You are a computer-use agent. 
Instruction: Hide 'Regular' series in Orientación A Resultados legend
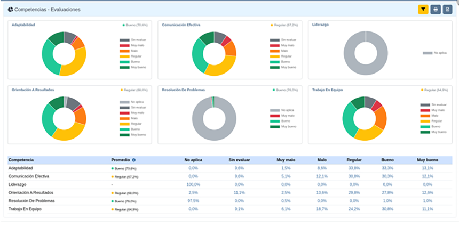pos(131,124)
